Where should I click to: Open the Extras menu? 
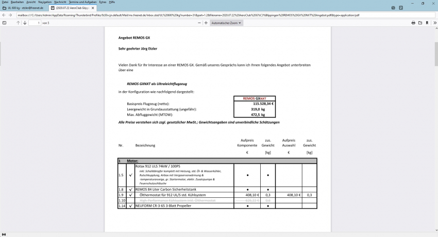pos(103,2)
